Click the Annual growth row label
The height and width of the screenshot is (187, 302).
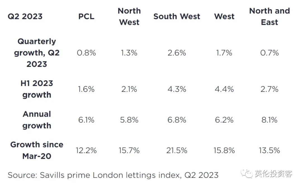[37, 120]
